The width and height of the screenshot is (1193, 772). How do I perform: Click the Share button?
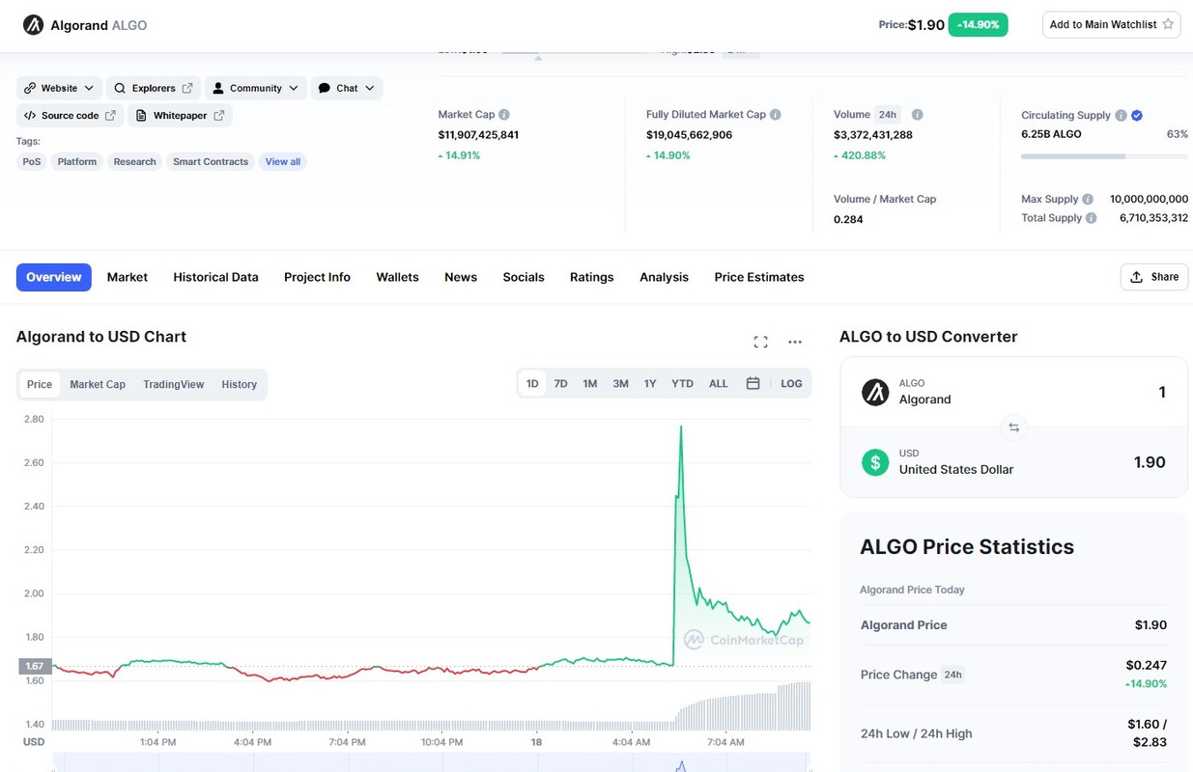point(1154,277)
